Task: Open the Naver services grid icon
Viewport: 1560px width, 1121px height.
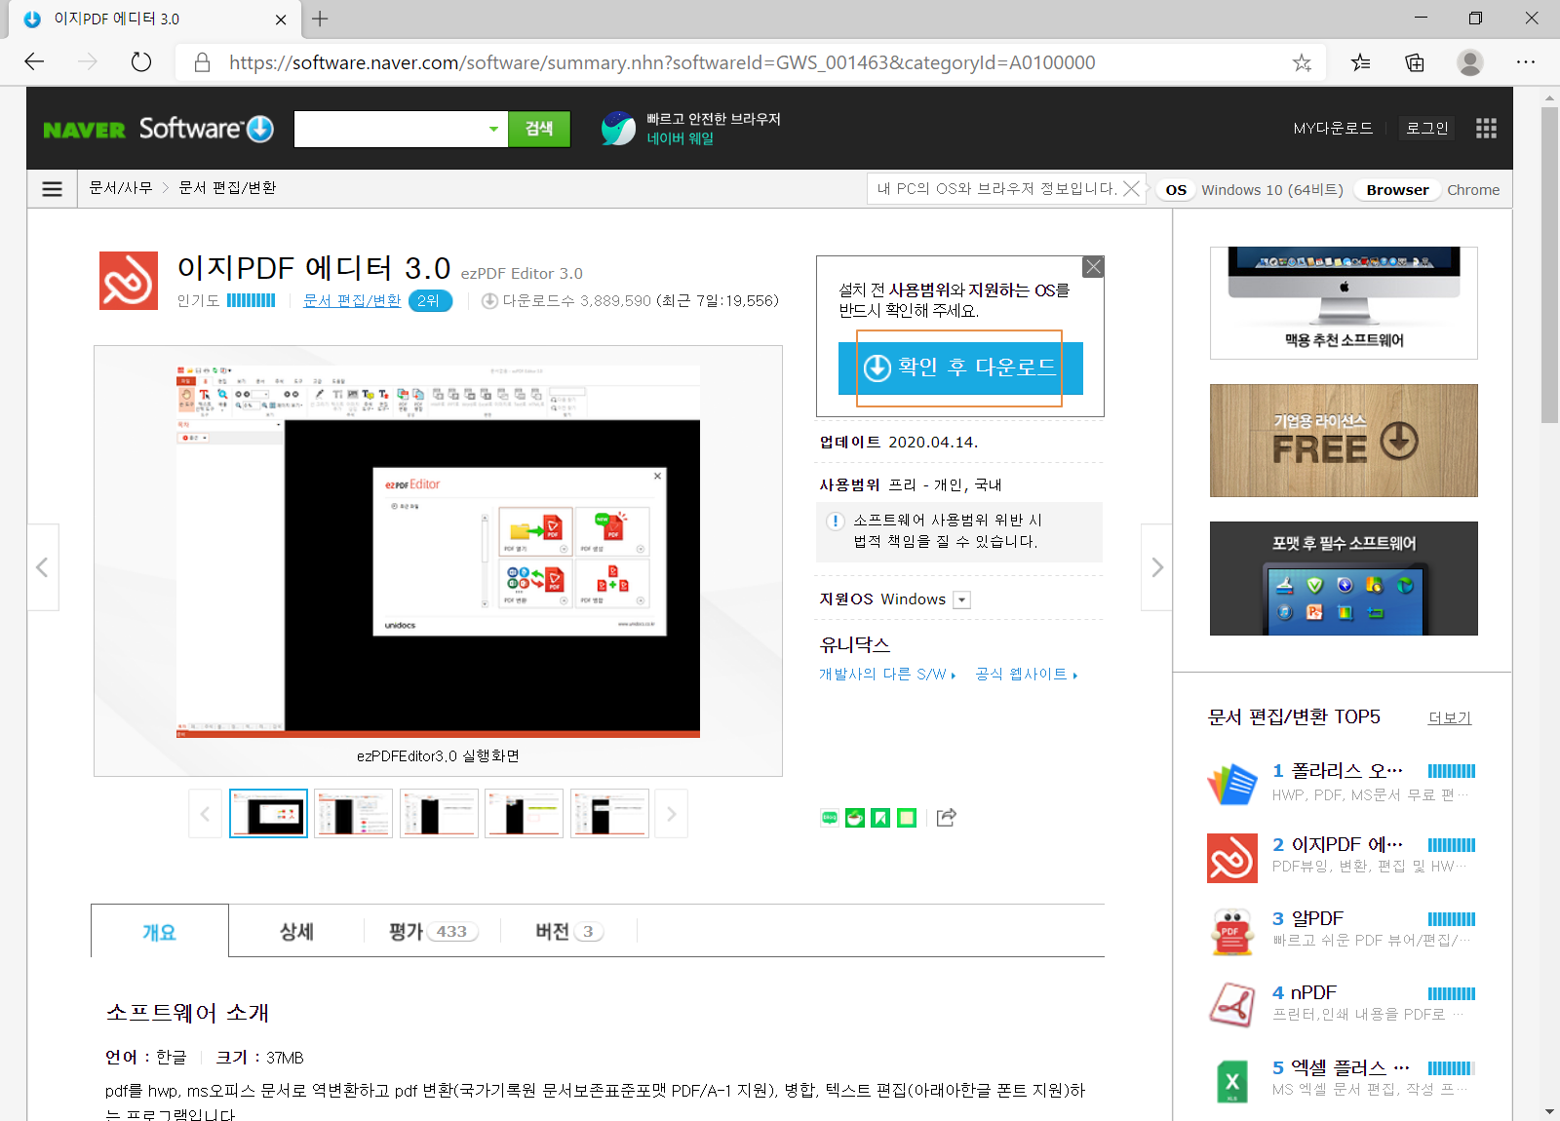Action: 1486,129
